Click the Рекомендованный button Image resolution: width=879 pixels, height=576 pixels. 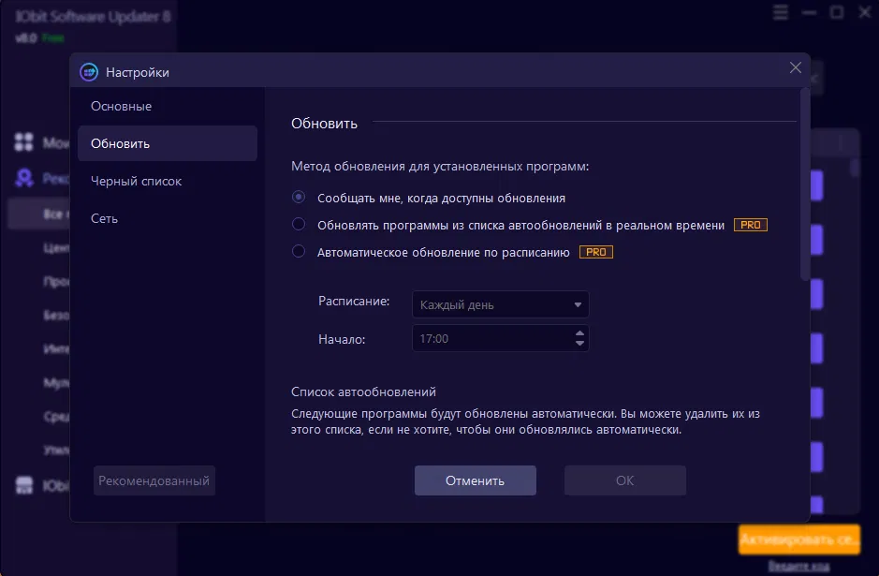click(x=154, y=480)
